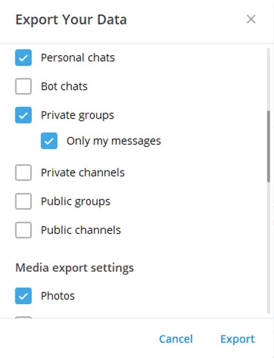274x358 pixels.
Task: Click the "Photos" label text
Action: (58, 296)
